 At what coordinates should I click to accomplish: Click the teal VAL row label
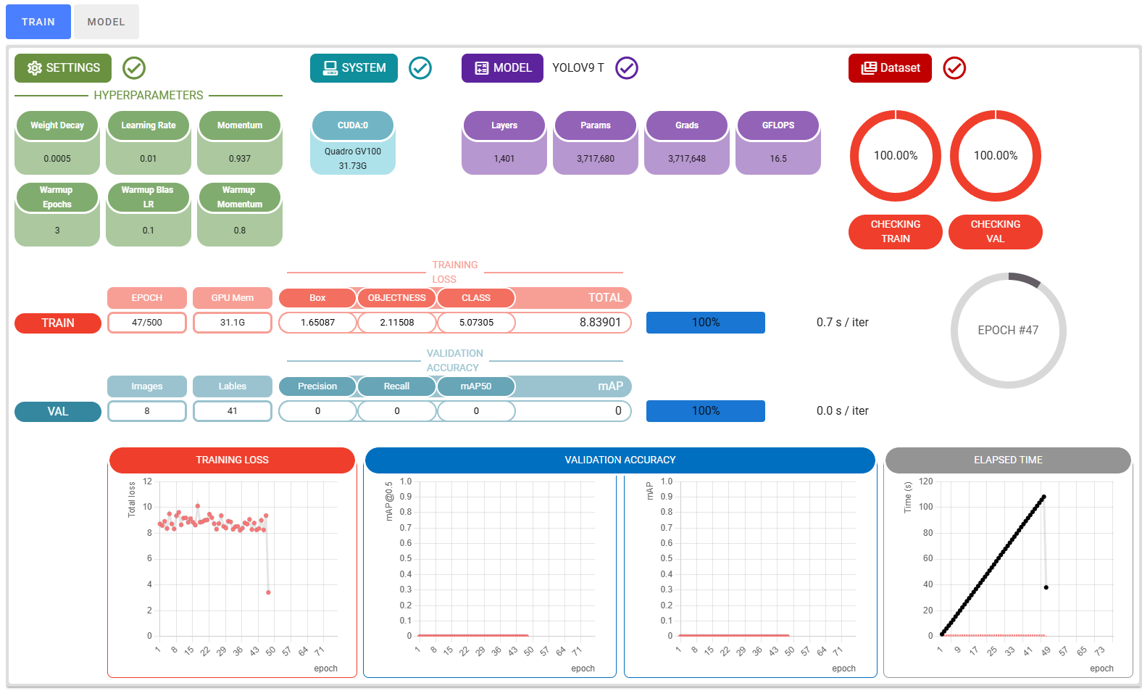58,412
